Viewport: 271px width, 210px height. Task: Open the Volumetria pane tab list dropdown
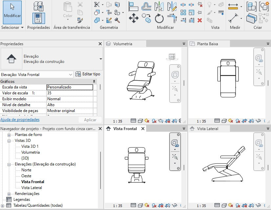pyautogui.click(x=184, y=44)
